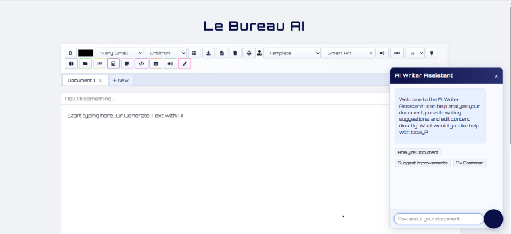This screenshot has width=511, height=234.
Task: Open the black text color swatch
Action: click(x=86, y=53)
